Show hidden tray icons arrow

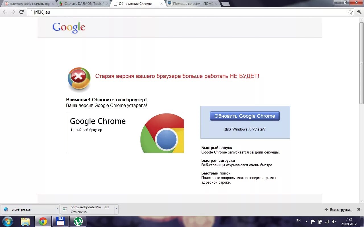pos(306,221)
